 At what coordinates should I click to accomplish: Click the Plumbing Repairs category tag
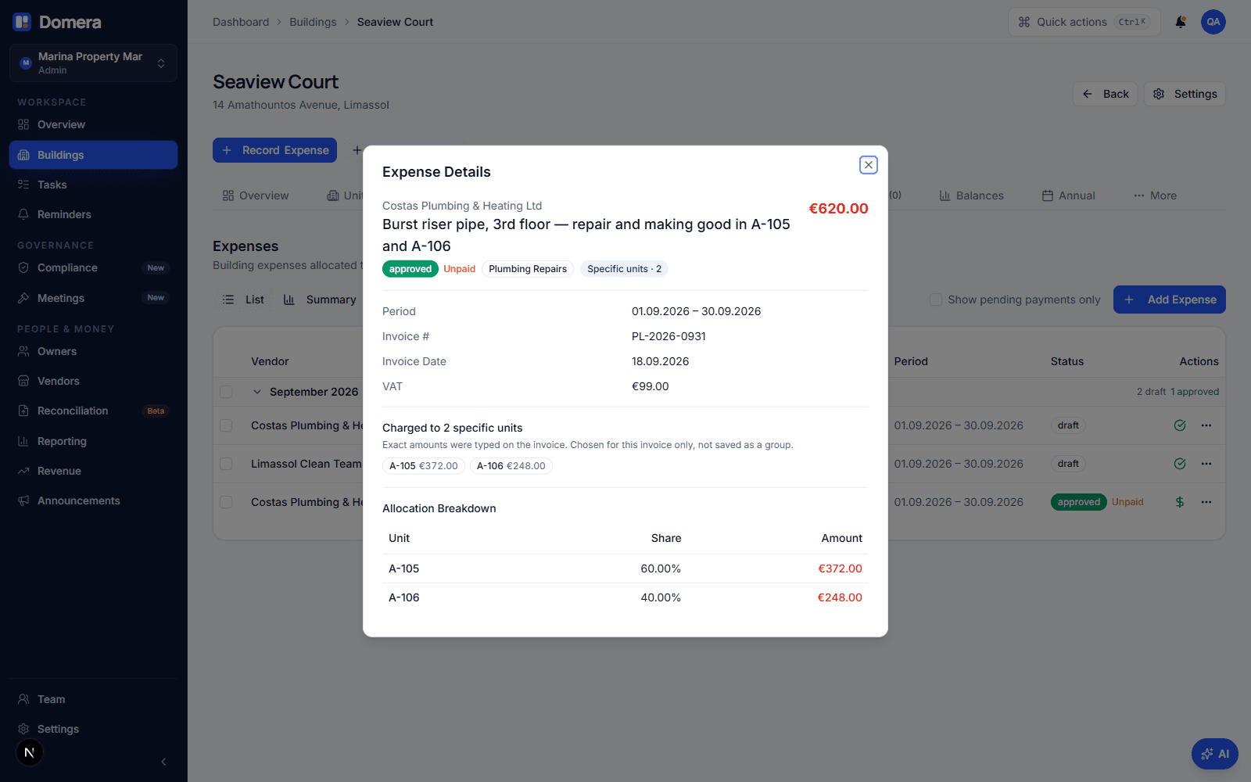pos(528,269)
